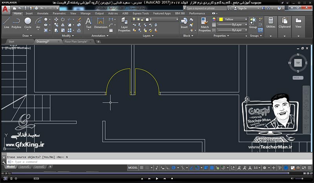The height and width of the screenshot is (183, 314).
Task: Expand the Groups panel
Action: pos(256,36)
